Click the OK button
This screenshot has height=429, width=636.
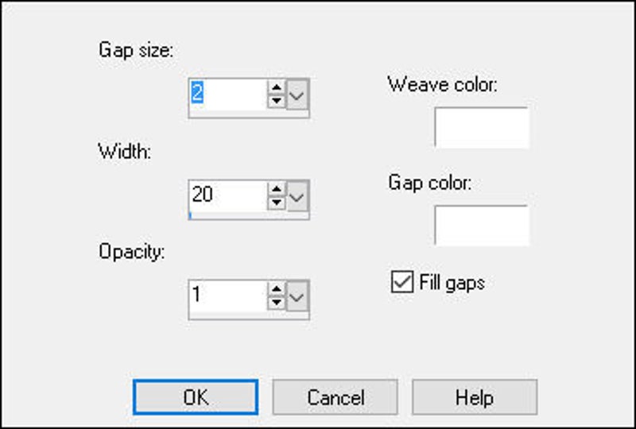[196, 397]
